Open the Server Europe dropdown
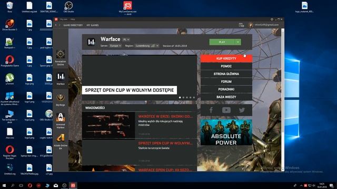This screenshot has height=189, width=337. click(x=115, y=46)
